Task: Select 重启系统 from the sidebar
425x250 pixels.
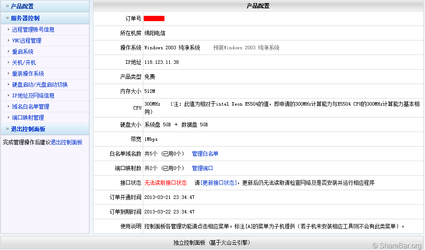Action: (22, 51)
